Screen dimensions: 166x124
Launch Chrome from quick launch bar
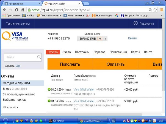point(17,121)
